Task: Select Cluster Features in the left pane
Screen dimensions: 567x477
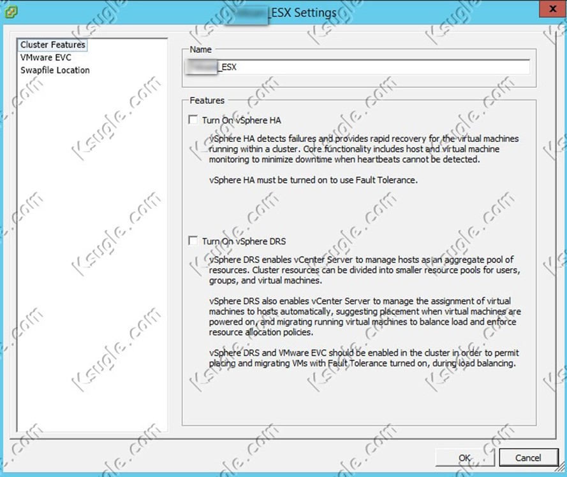Action: [x=52, y=45]
